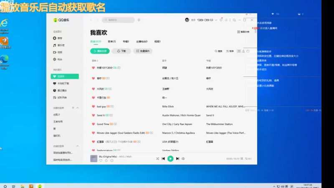The height and width of the screenshot is (188, 334).
Task: Open artist Billie Eilish link
Action: (168, 107)
